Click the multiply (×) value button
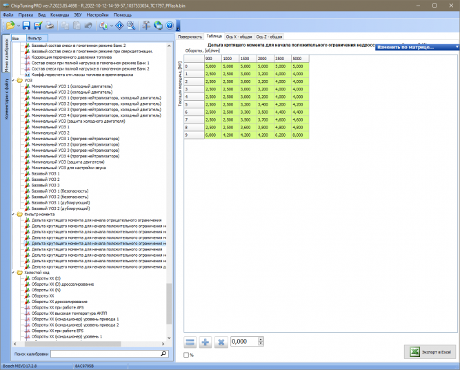 point(221,342)
